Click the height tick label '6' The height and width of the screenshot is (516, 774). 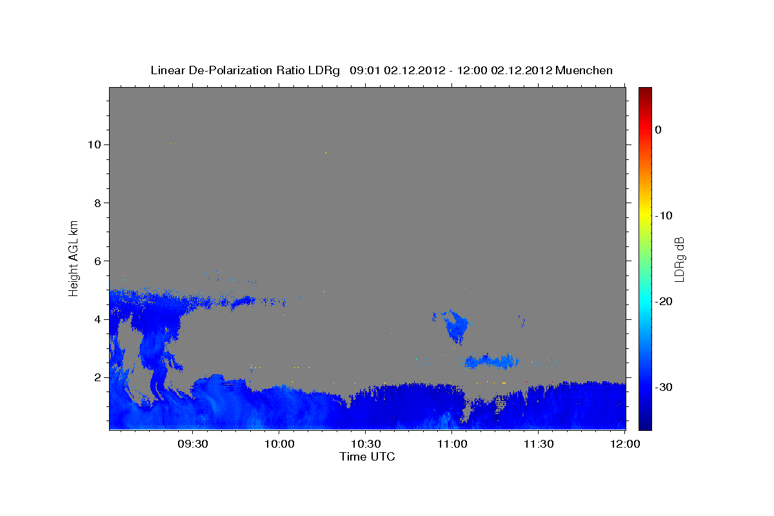pos(98,261)
